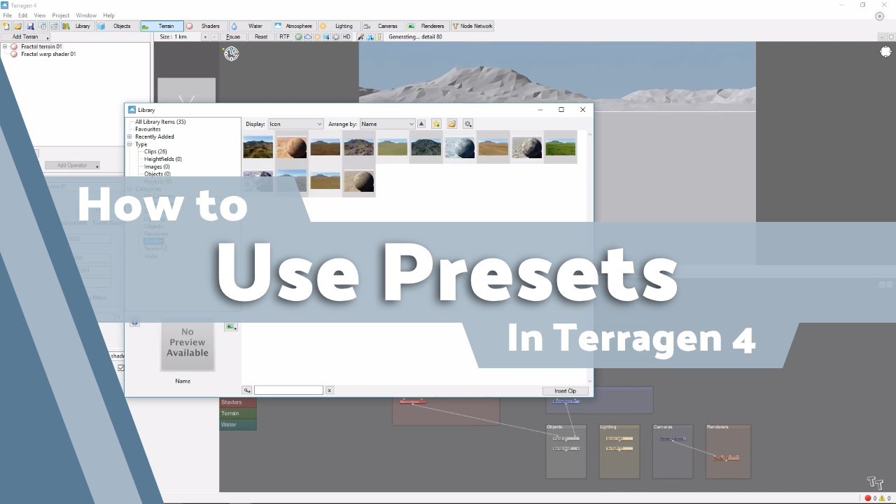Select Clips (26) in Library tree
Viewport: 896px width, 504px height.
[x=155, y=151]
